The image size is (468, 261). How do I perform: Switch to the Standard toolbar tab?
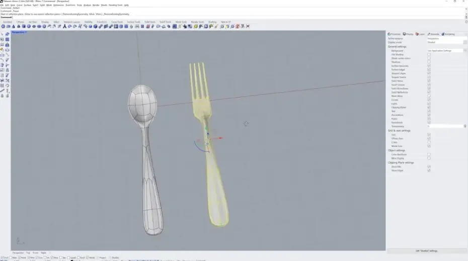[x=8, y=22]
